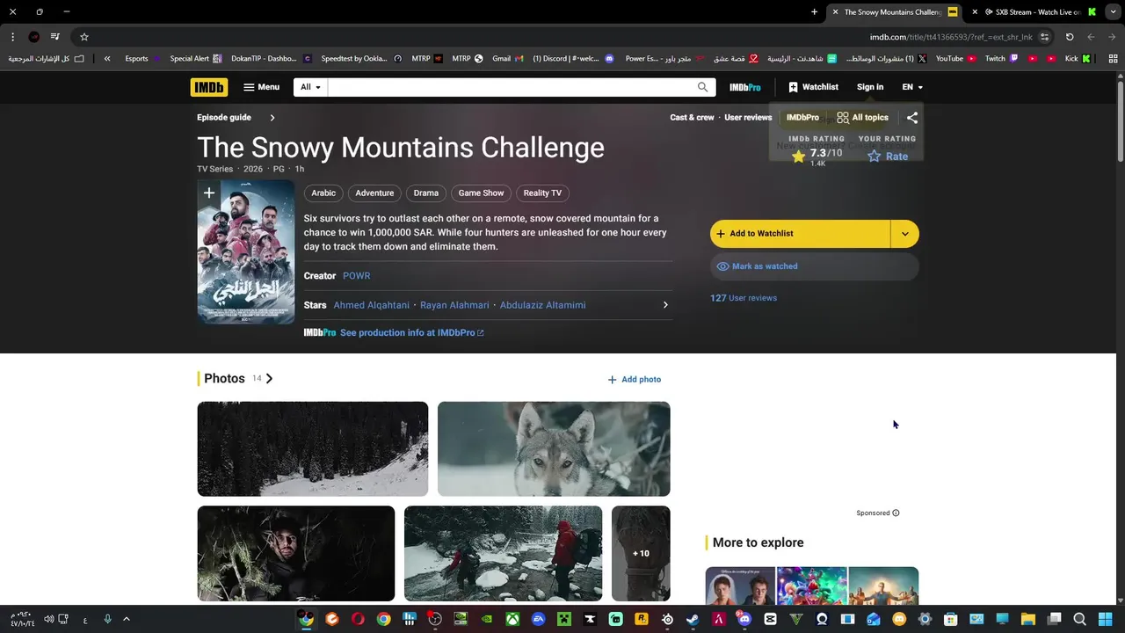The image size is (1125, 633).
Task: Open the man-in-dark-forest photo
Action: click(x=296, y=553)
